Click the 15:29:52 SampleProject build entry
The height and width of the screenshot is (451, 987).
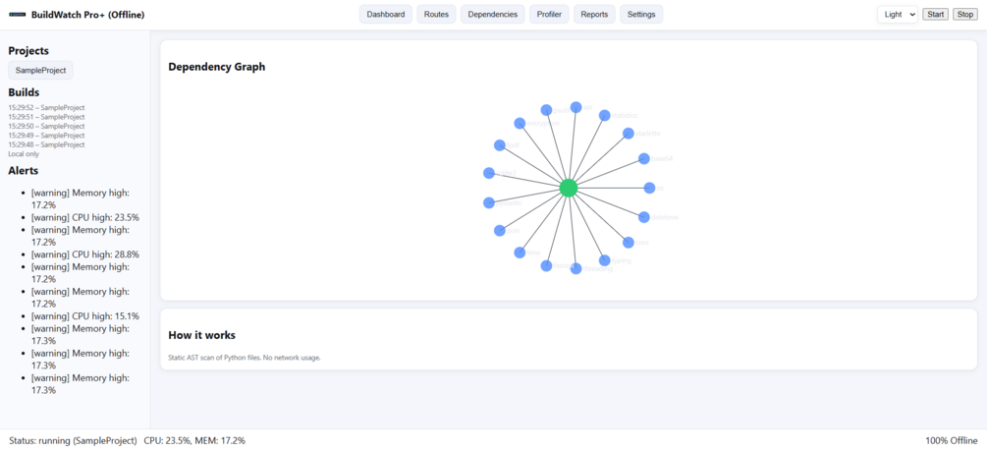coord(46,107)
